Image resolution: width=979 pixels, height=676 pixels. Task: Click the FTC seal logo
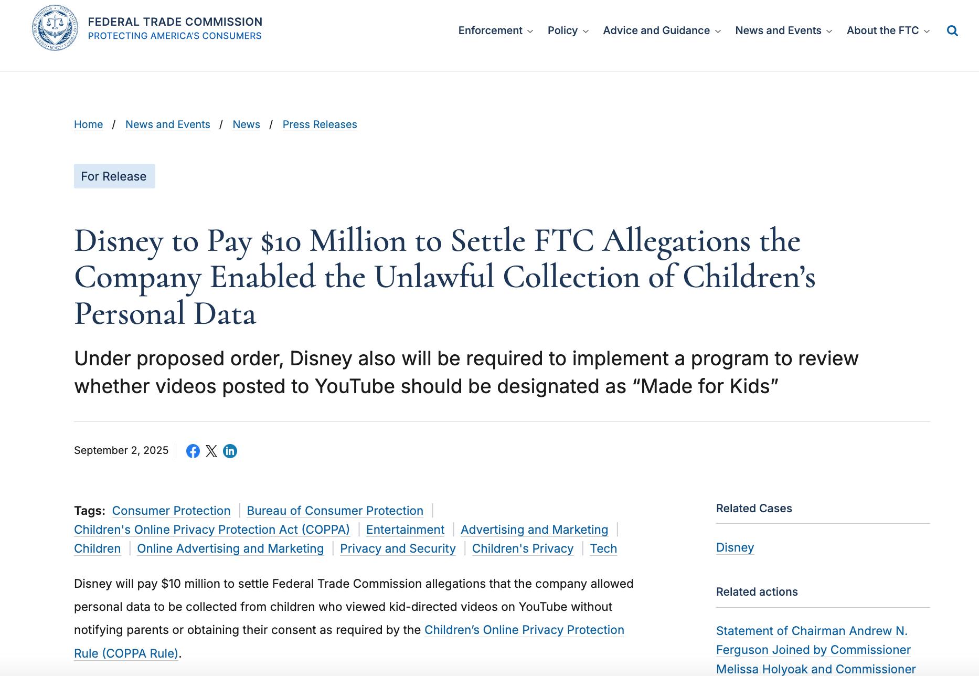click(55, 28)
